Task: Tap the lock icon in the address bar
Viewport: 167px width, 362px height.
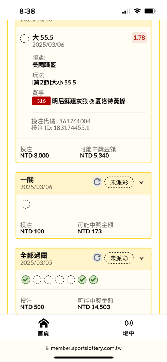Action: tap(47, 348)
